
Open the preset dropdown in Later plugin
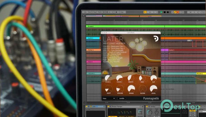pos(109,98)
